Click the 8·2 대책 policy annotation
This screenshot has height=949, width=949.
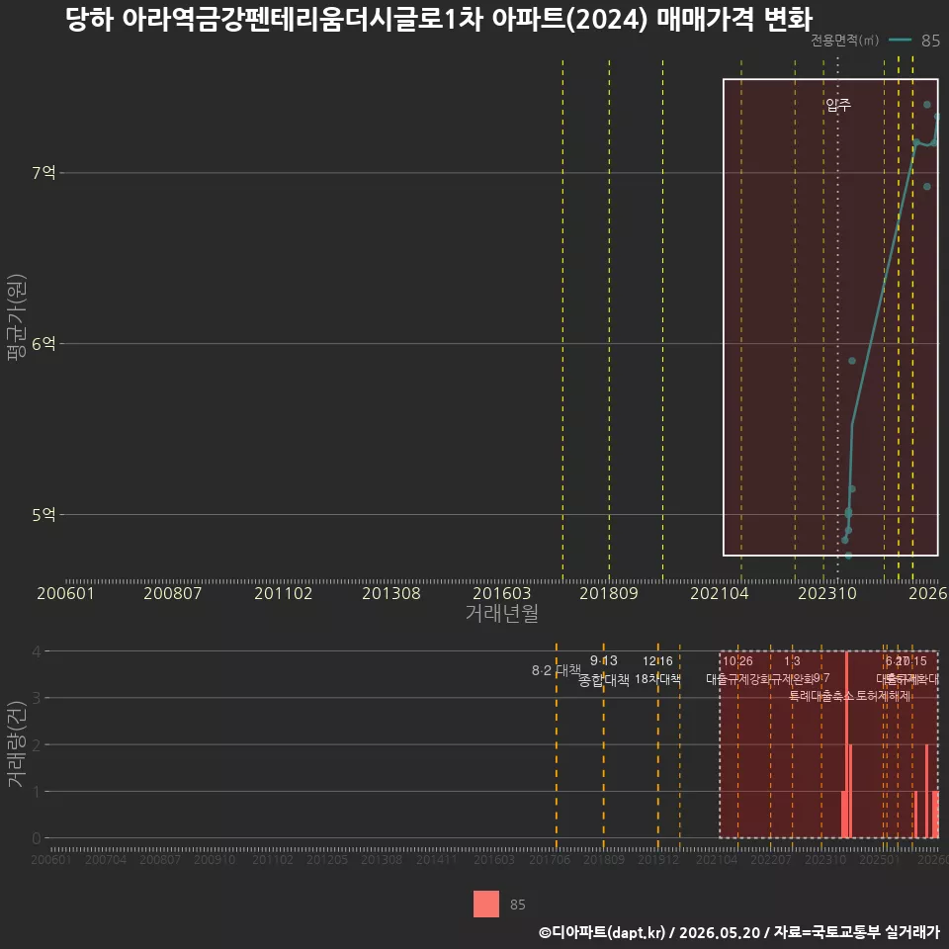click(557, 670)
